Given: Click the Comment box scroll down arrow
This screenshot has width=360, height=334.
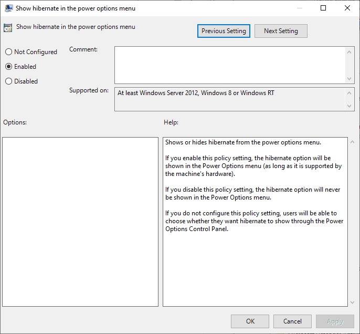Looking at the screenshot, I should coord(351,78).
